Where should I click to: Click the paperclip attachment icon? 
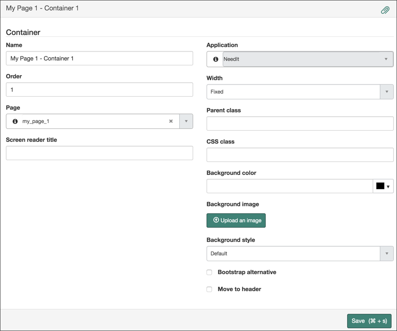point(385,9)
